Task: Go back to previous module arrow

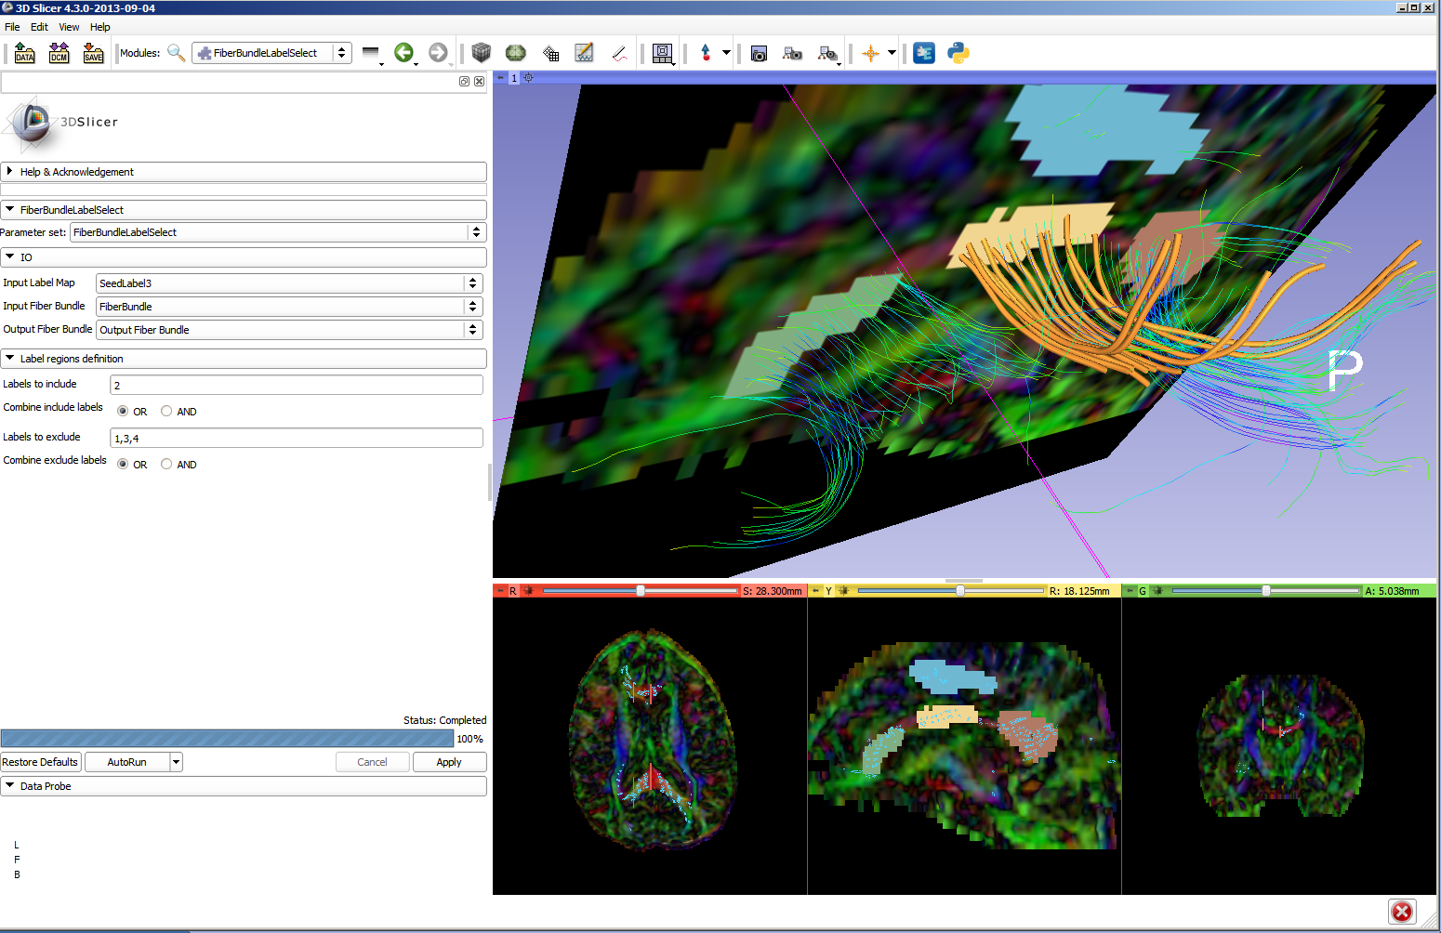Action: coord(403,53)
